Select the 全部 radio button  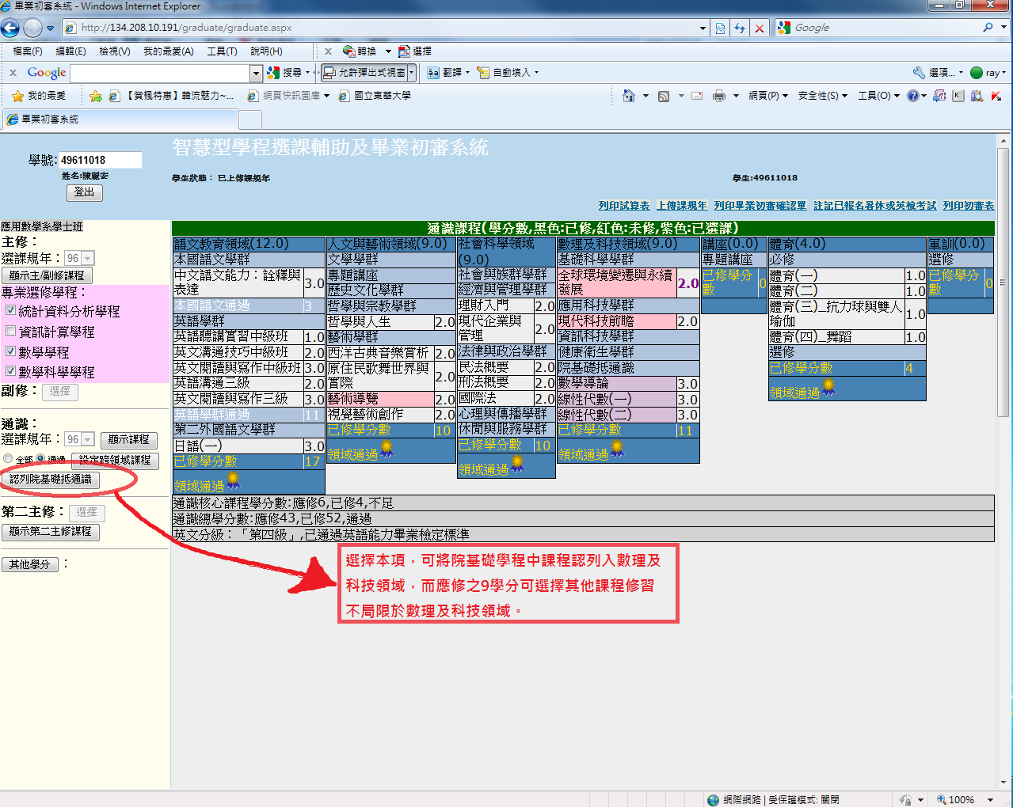pyautogui.click(x=8, y=459)
